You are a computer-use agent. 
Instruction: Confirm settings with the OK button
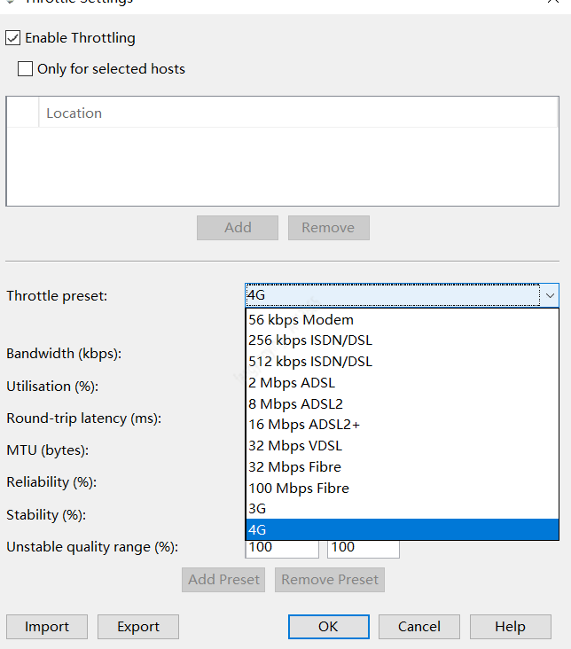coord(329,627)
